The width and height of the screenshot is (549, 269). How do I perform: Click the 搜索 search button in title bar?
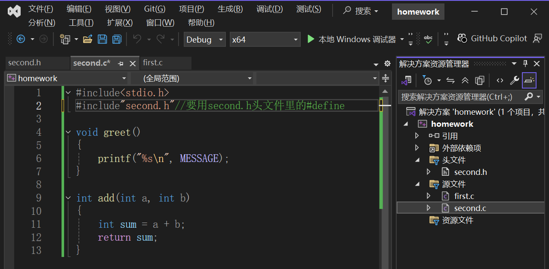point(361,11)
